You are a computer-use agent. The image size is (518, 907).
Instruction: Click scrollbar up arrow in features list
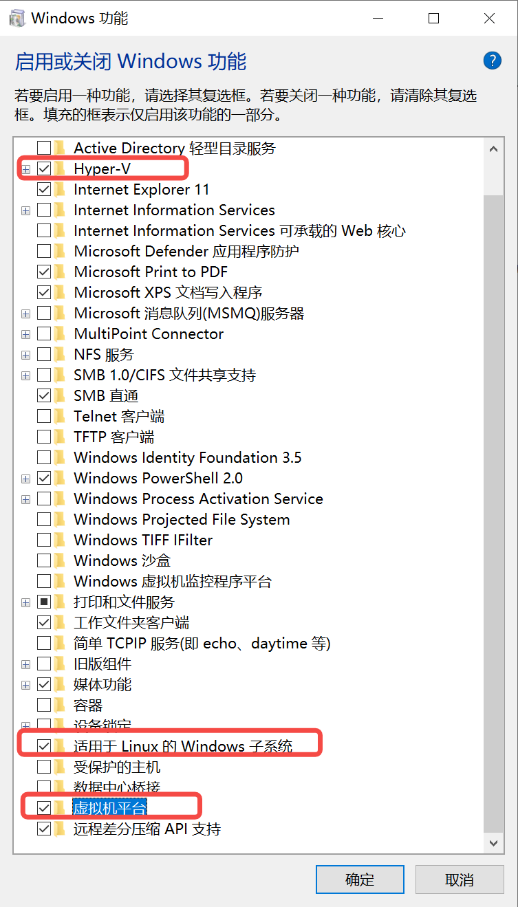coord(493,149)
